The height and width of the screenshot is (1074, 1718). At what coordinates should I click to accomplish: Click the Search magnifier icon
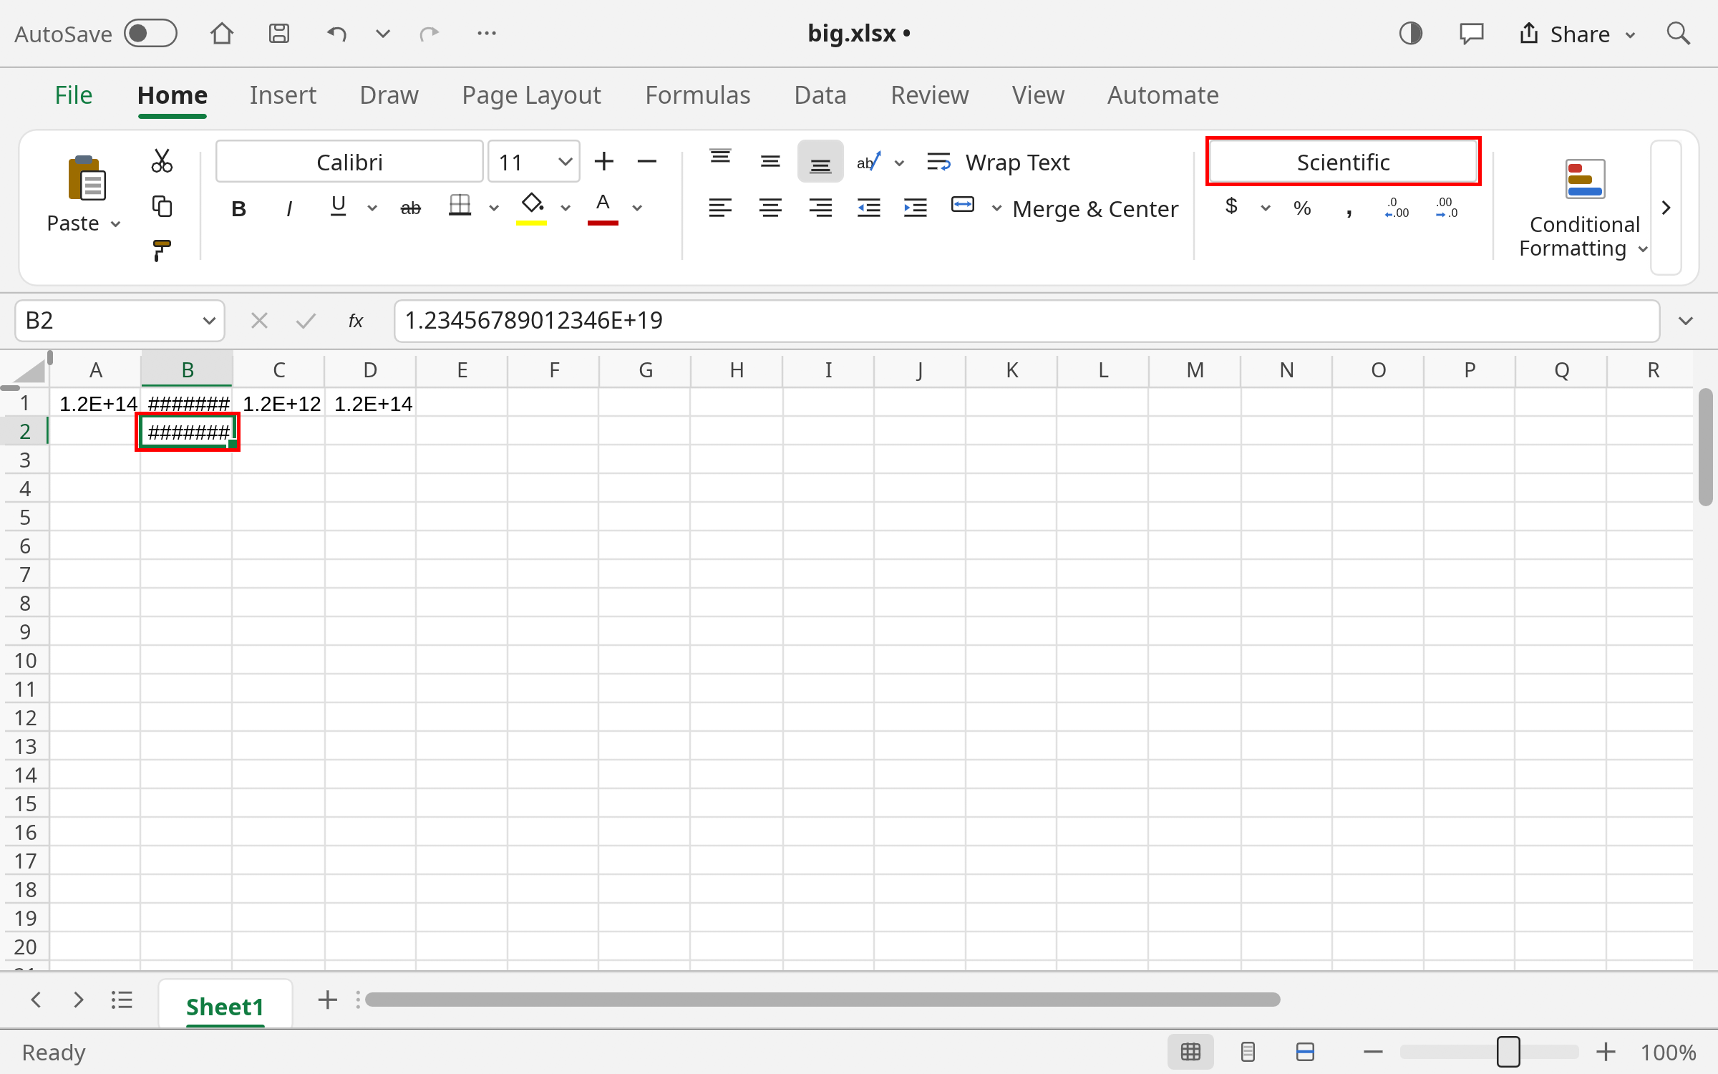1679,34
